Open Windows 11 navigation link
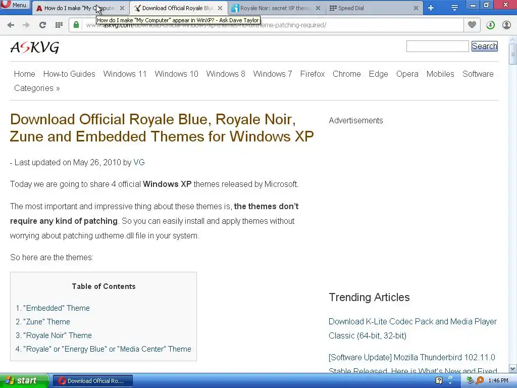Image resolution: width=517 pixels, height=388 pixels. [125, 74]
